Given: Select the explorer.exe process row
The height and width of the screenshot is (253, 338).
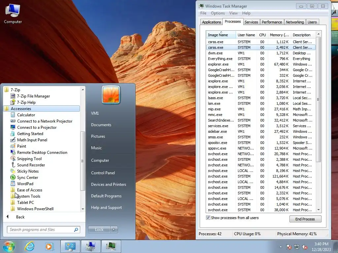Looking at the screenshot, I should pos(261,64).
